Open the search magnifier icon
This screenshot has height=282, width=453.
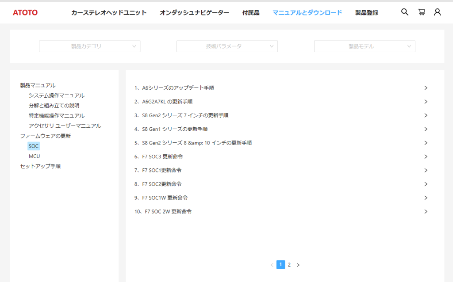point(405,12)
